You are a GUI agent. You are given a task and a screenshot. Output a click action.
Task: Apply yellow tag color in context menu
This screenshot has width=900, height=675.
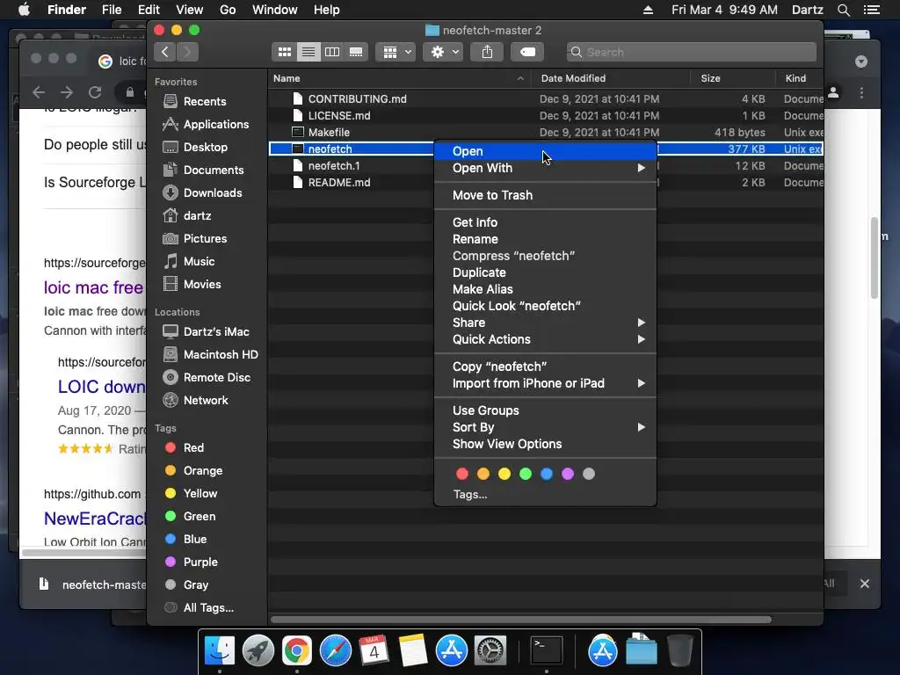point(504,474)
